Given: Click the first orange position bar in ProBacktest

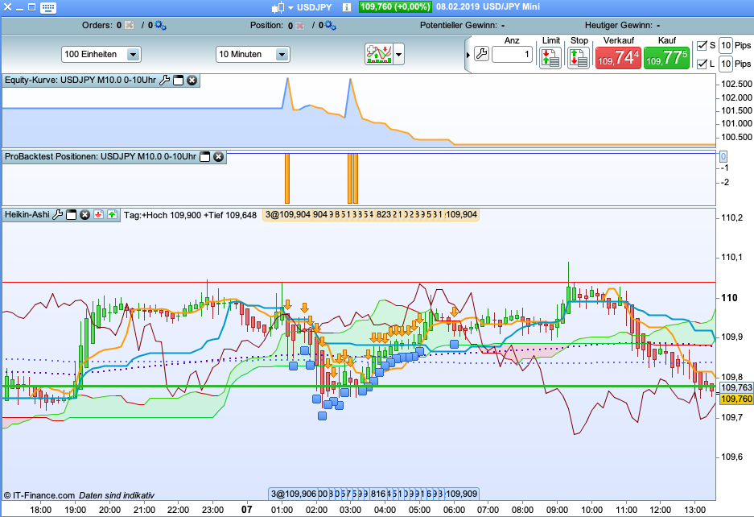Looking at the screenshot, I should 287,179.
